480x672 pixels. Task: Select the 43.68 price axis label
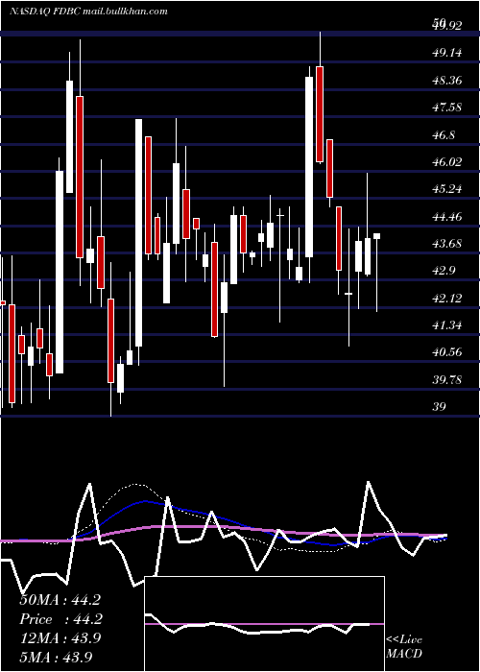click(447, 244)
